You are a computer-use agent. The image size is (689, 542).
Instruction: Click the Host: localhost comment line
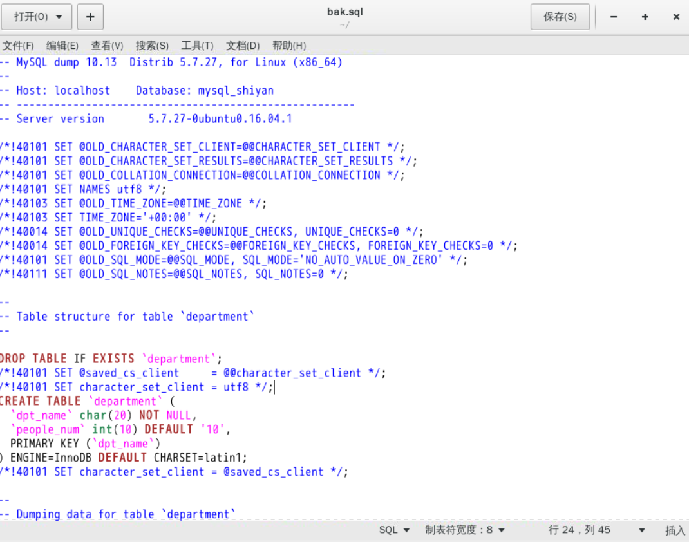[x=137, y=91]
